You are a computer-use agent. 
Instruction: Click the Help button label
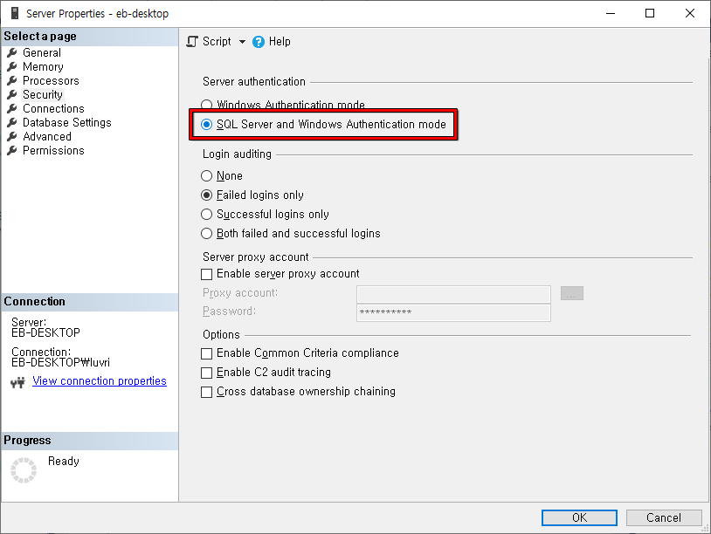pyautogui.click(x=280, y=42)
